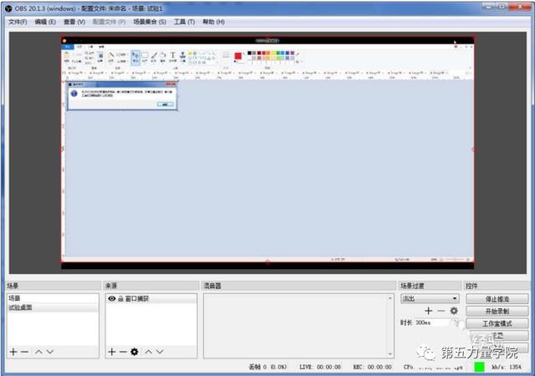Click the 来源 panel header
The image size is (535, 376).
point(150,286)
